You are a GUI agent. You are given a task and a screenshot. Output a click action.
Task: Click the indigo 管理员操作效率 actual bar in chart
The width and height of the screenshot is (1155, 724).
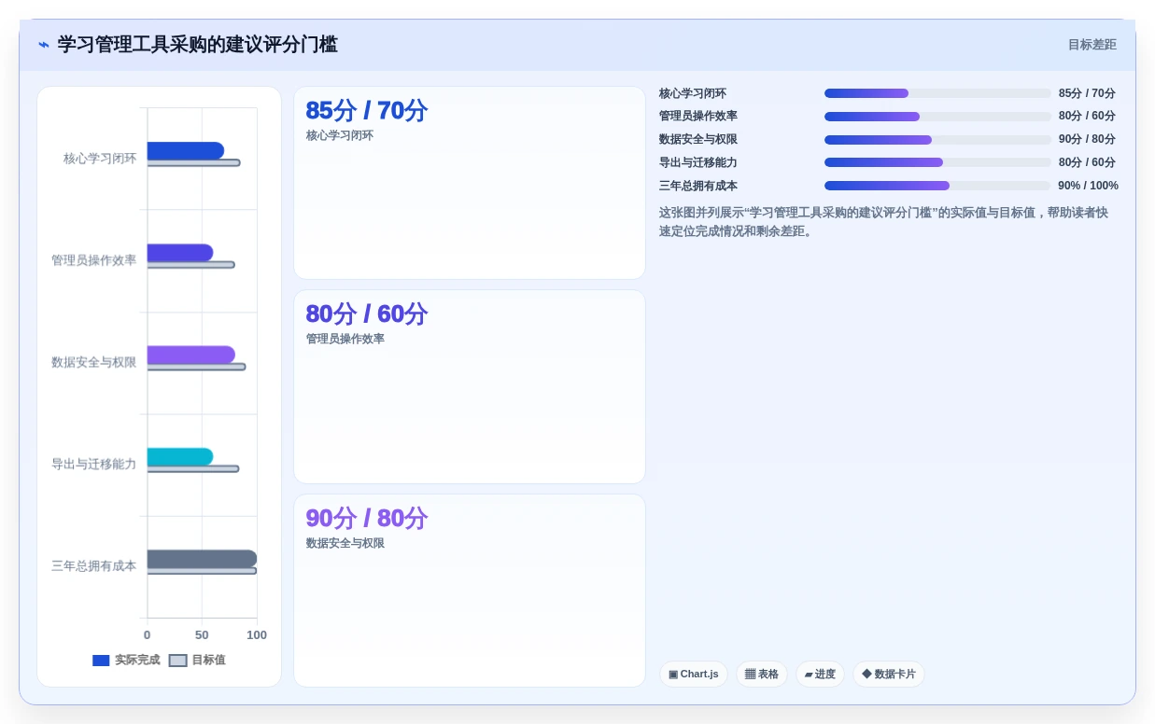179,253
